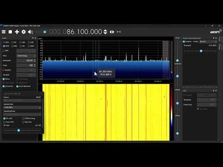Click the step size snap icon
The width and height of the screenshot is (223, 167).
(x=118, y=32)
